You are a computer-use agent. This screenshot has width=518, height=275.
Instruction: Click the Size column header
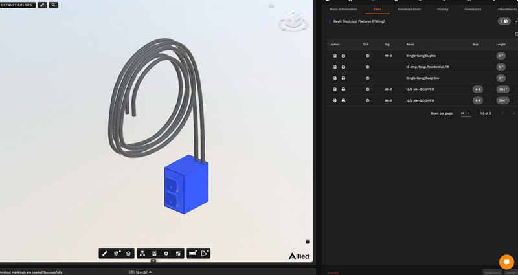[x=475, y=45]
